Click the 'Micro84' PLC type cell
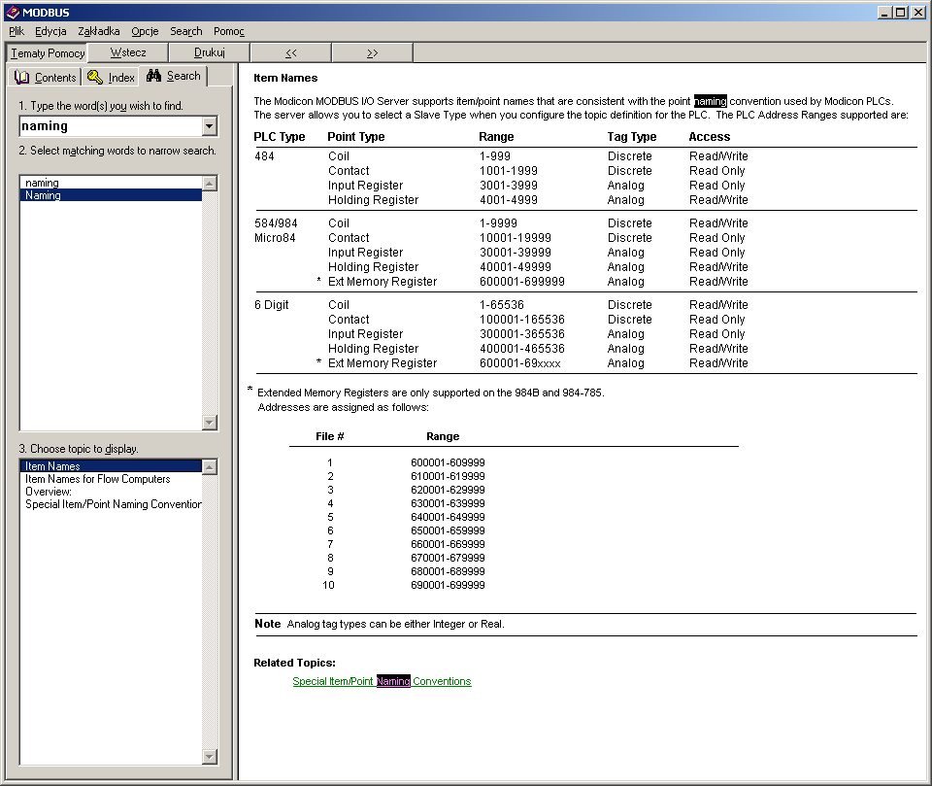932x786 pixels. click(275, 237)
